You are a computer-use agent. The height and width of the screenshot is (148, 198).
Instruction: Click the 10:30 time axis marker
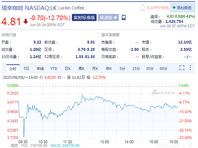(x=43, y=142)
